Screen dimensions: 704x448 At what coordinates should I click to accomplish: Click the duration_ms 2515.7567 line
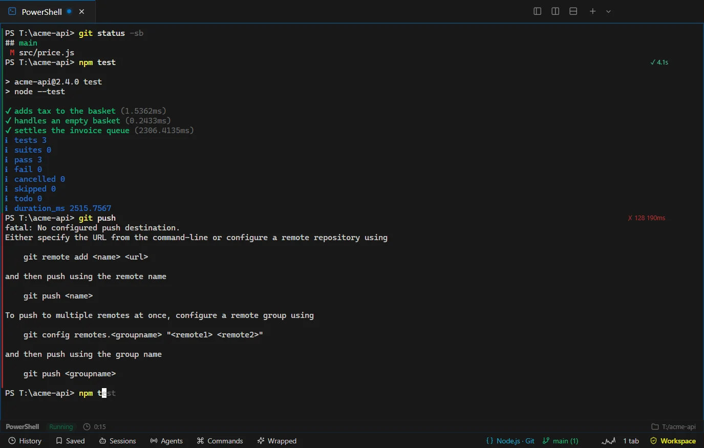[x=58, y=208]
